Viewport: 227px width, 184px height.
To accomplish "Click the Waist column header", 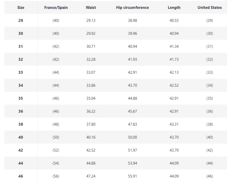I will 91,8.
